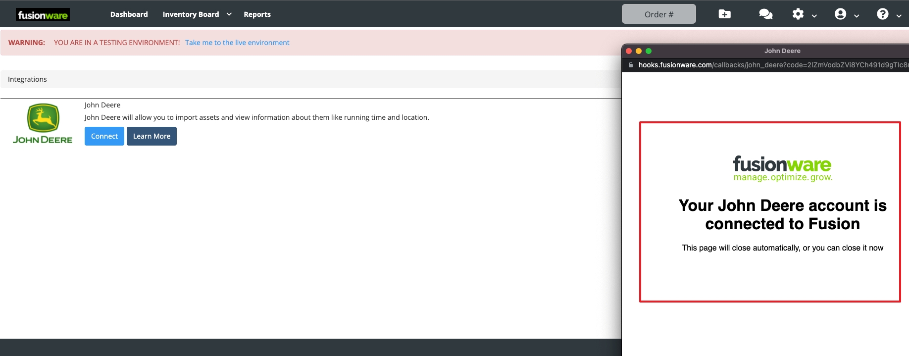Screen dimensions: 909x356
Task: Follow the 'Take me to the live environment' link
Action: pyautogui.click(x=237, y=43)
